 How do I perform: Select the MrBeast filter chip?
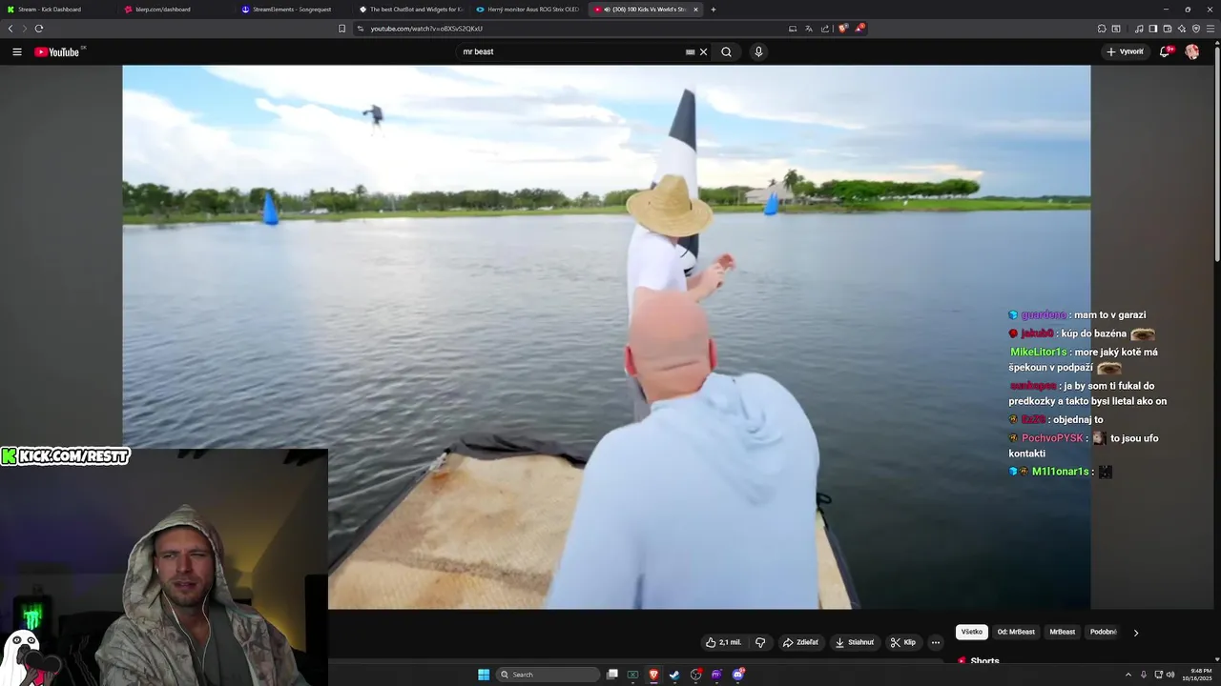(1063, 632)
